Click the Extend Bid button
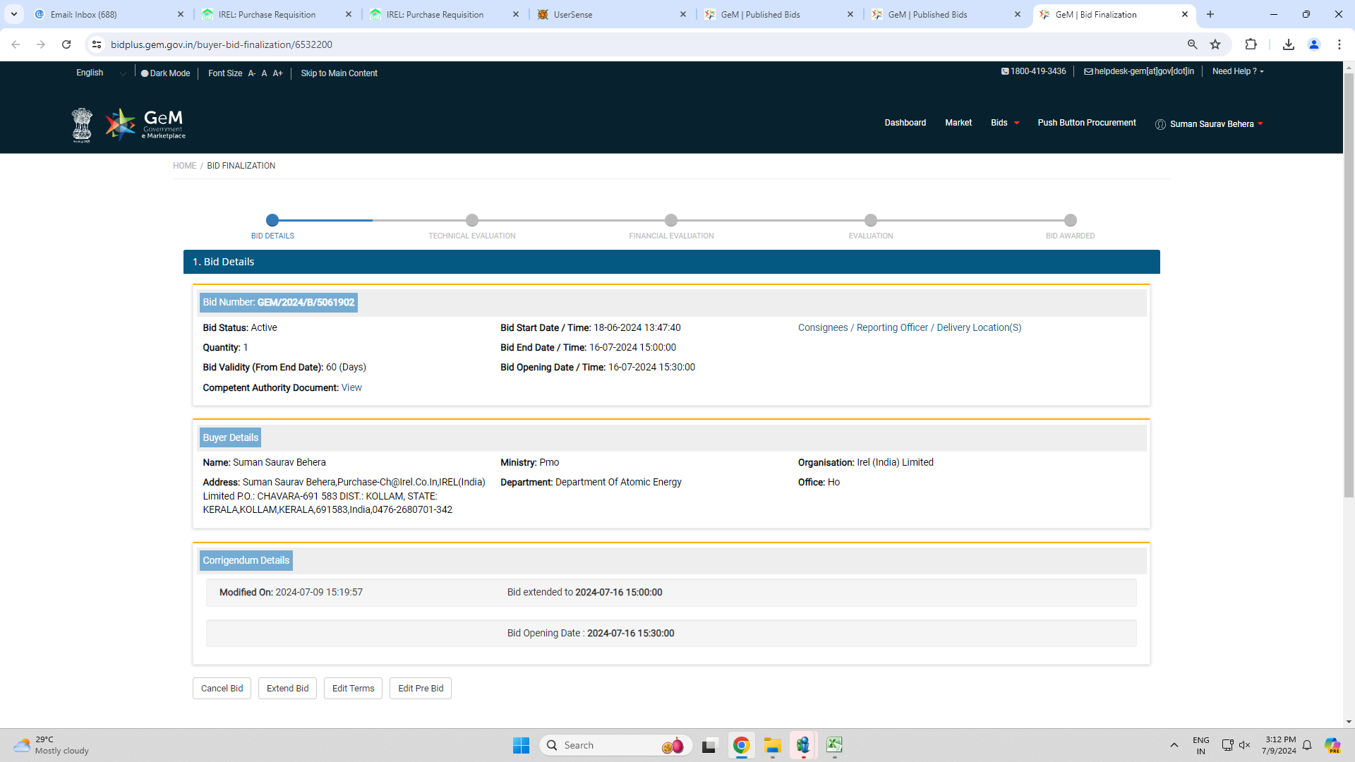This screenshot has height=762, width=1355. click(x=287, y=689)
